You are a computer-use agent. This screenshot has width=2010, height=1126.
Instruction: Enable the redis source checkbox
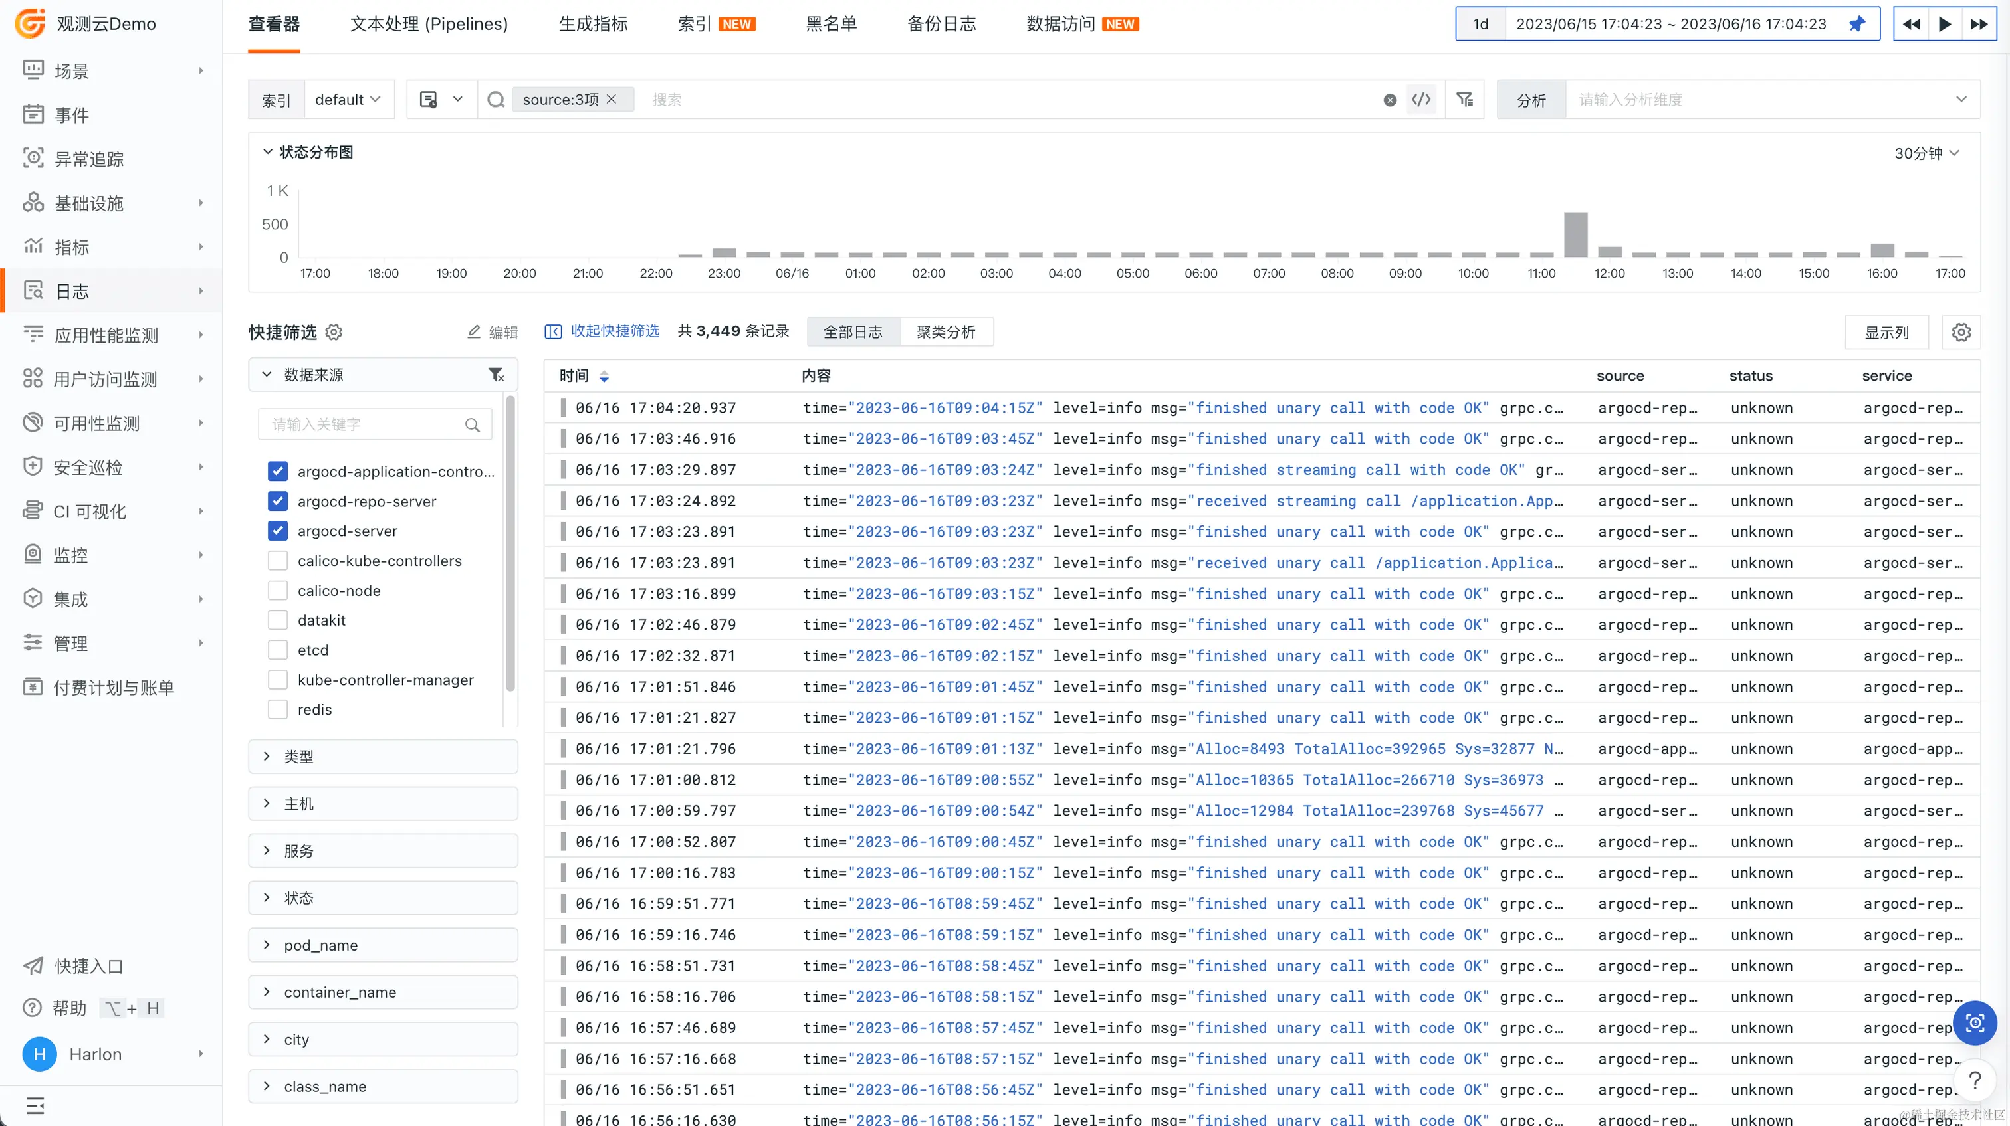tap(277, 709)
